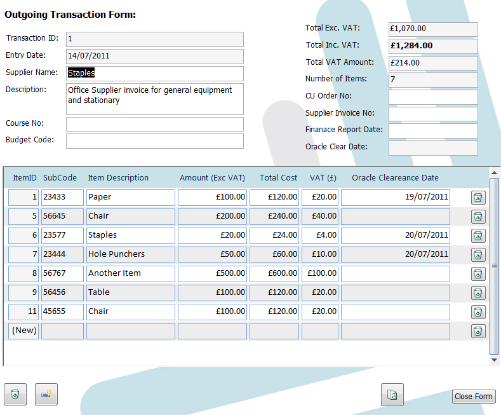Close the form

pyautogui.click(x=474, y=397)
